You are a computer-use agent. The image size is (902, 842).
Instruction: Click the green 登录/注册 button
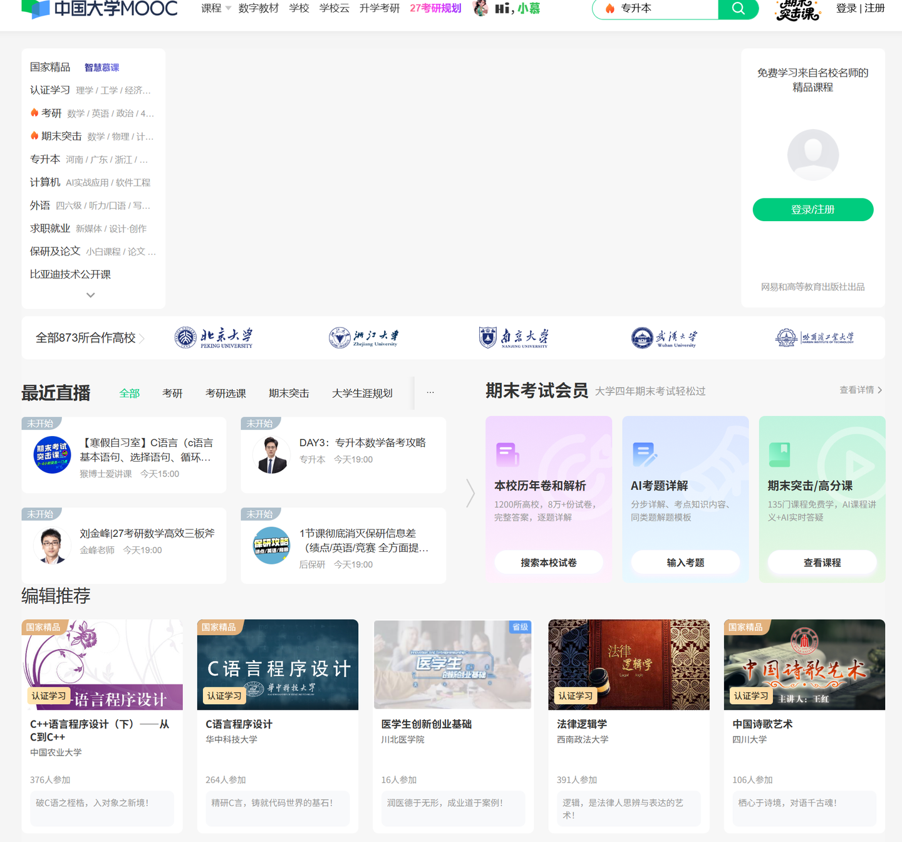(x=813, y=210)
